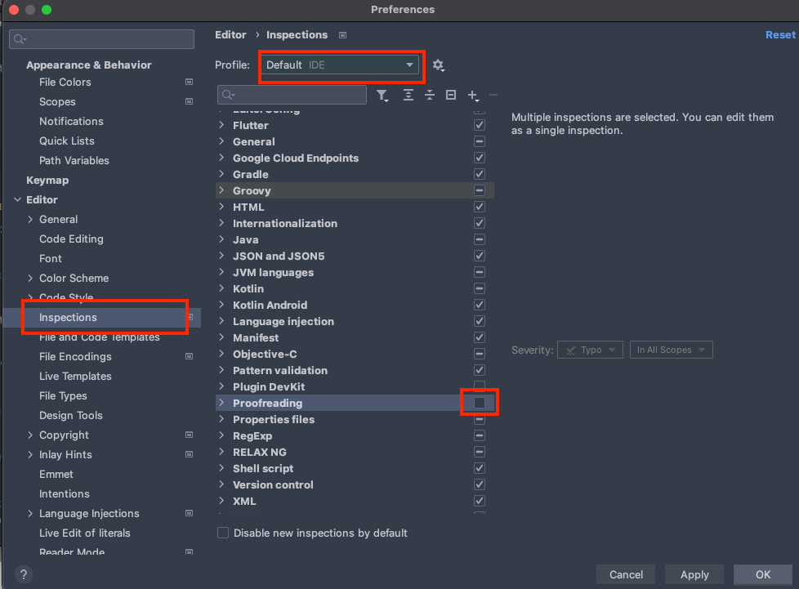Open Live Templates settings
The height and width of the screenshot is (589, 799).
pyautogui.click(x=75, y=376)
